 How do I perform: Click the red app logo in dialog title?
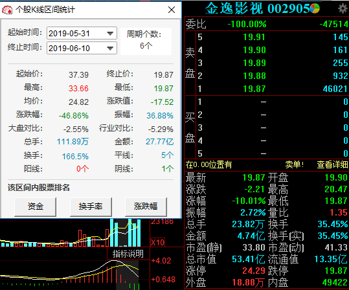[7, 10]
